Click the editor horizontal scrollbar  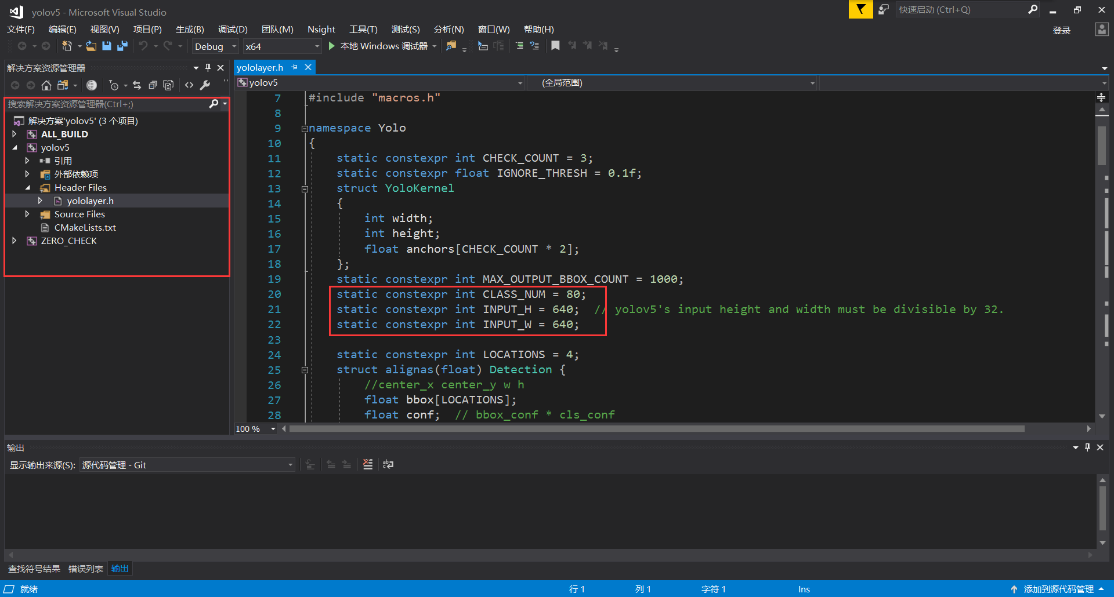coord(656,429)
